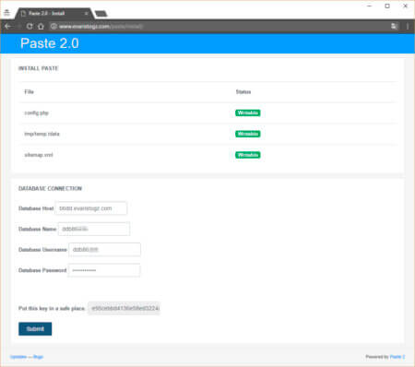Open a new browser tab
The width and height of the screenshot is (415, 367).
(x=101, y=14)
